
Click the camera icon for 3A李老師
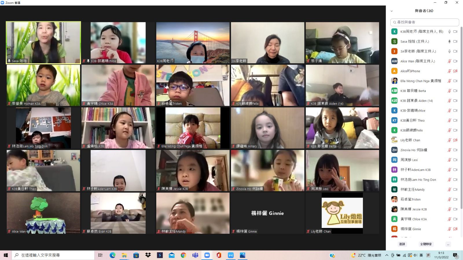pyautogui.click(x=455, y=51)
